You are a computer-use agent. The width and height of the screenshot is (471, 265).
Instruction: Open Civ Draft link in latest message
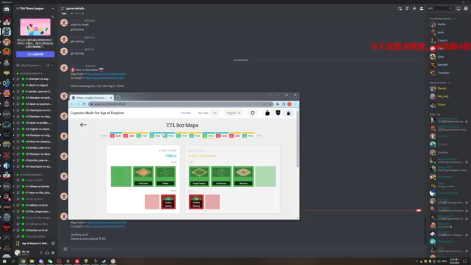click(x=104, y=227)
